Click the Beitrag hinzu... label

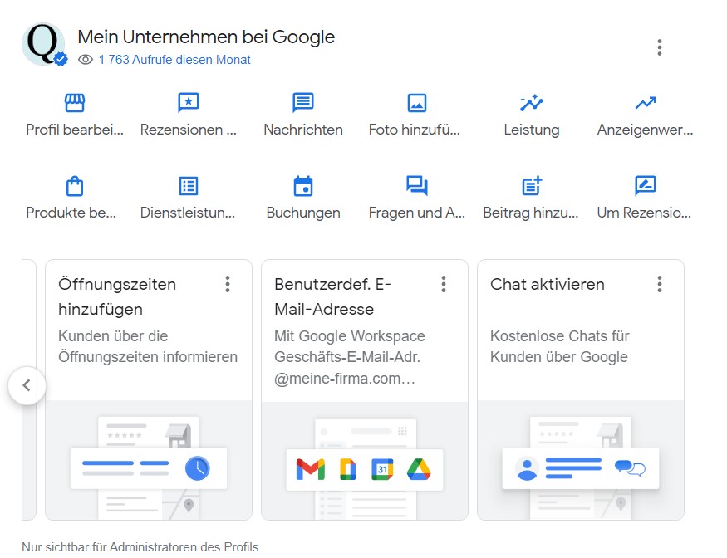point(531,213)
